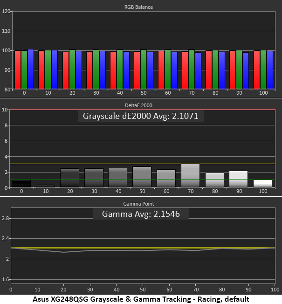
Task: Click the red bar at 60 in RGB Balance
Action: tap(161, 70)
